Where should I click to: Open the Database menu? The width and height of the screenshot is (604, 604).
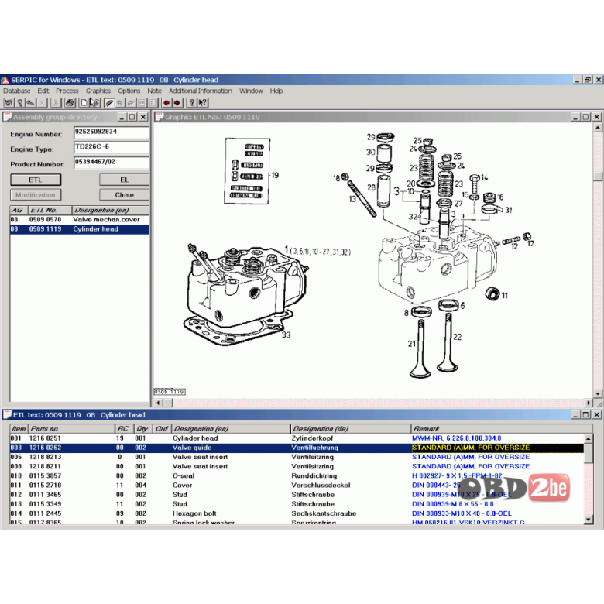point(17,91)
